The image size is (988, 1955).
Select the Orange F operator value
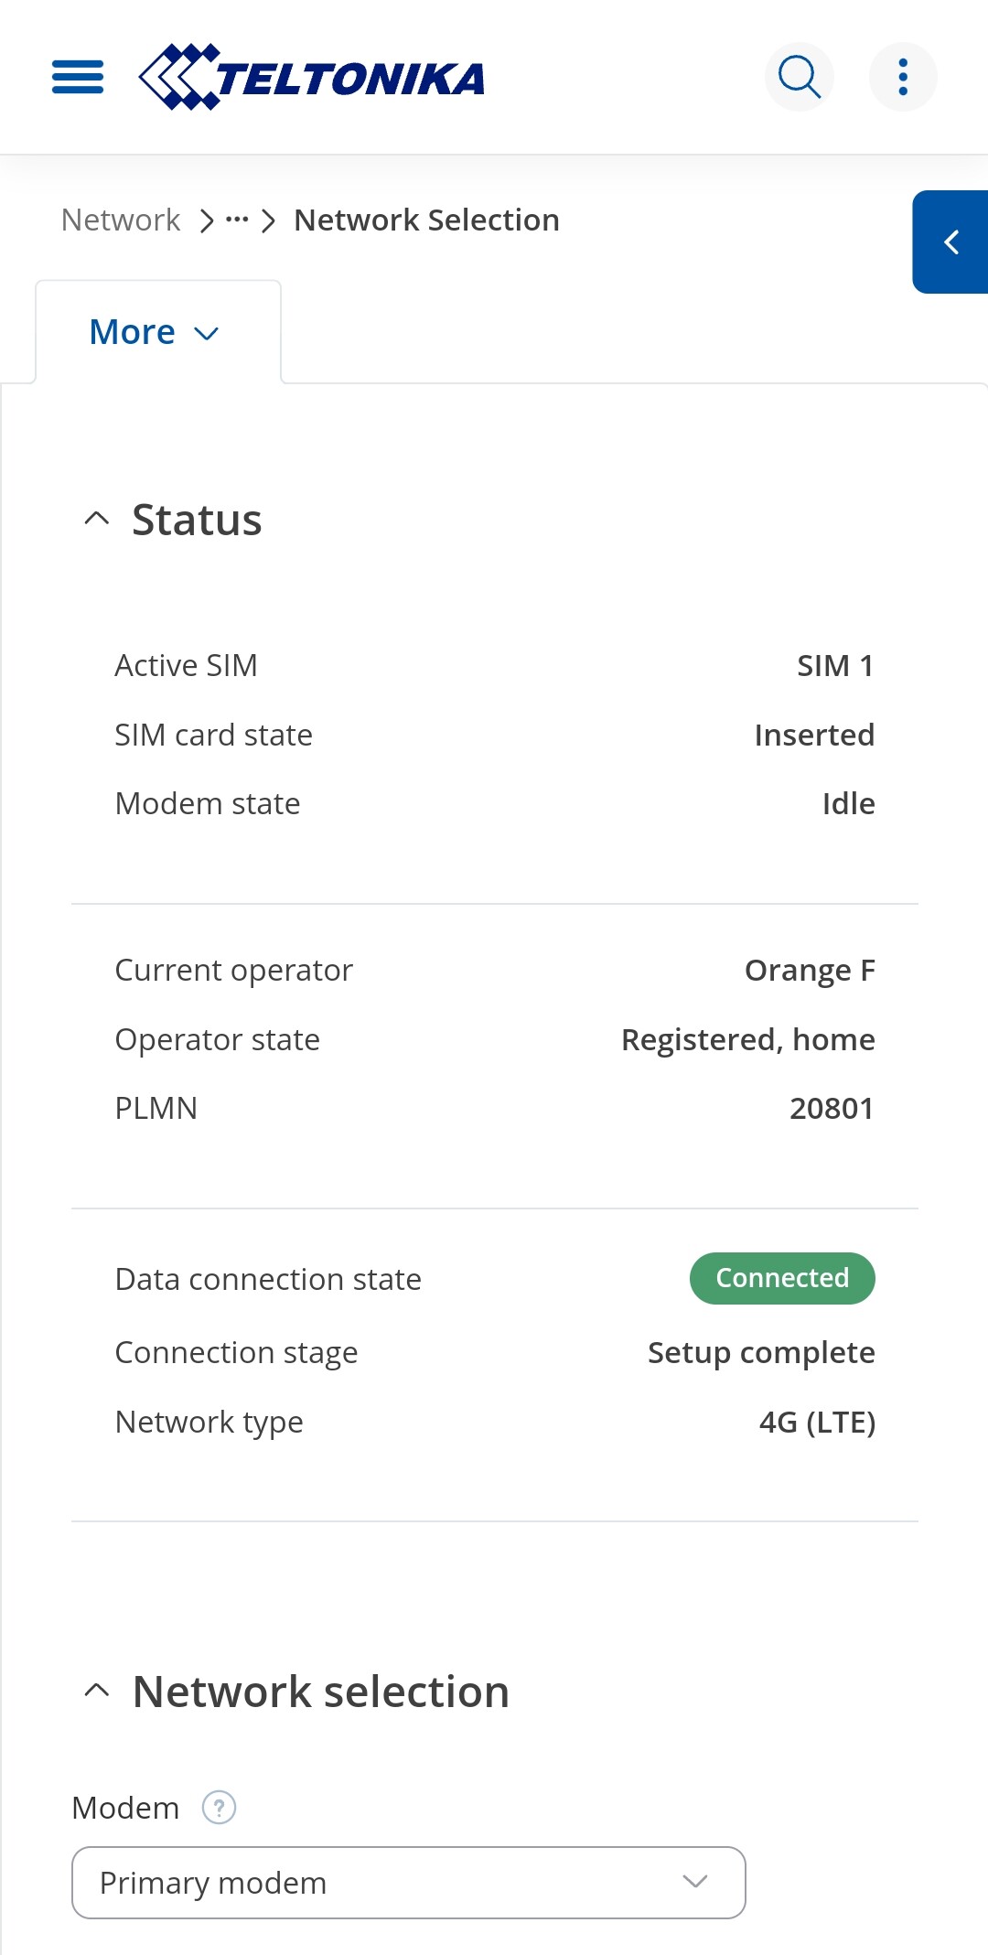pyautogui.click(x=810, y=970)
